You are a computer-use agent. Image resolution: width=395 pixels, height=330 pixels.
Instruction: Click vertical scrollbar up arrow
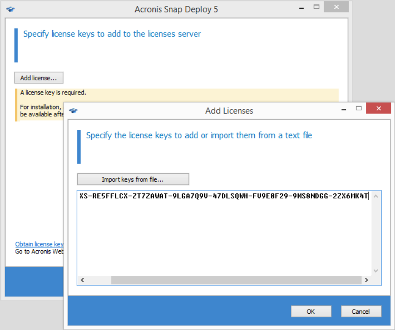(376, 196)
